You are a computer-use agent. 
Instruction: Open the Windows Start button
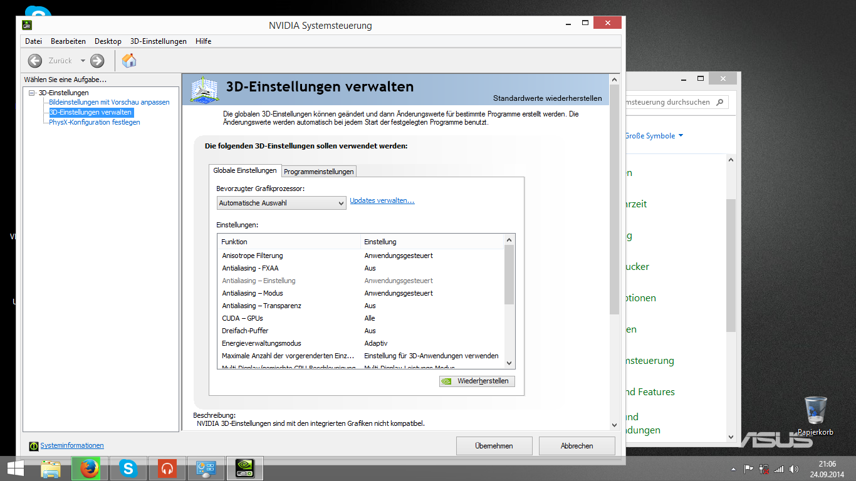click(x=16, y=468)
